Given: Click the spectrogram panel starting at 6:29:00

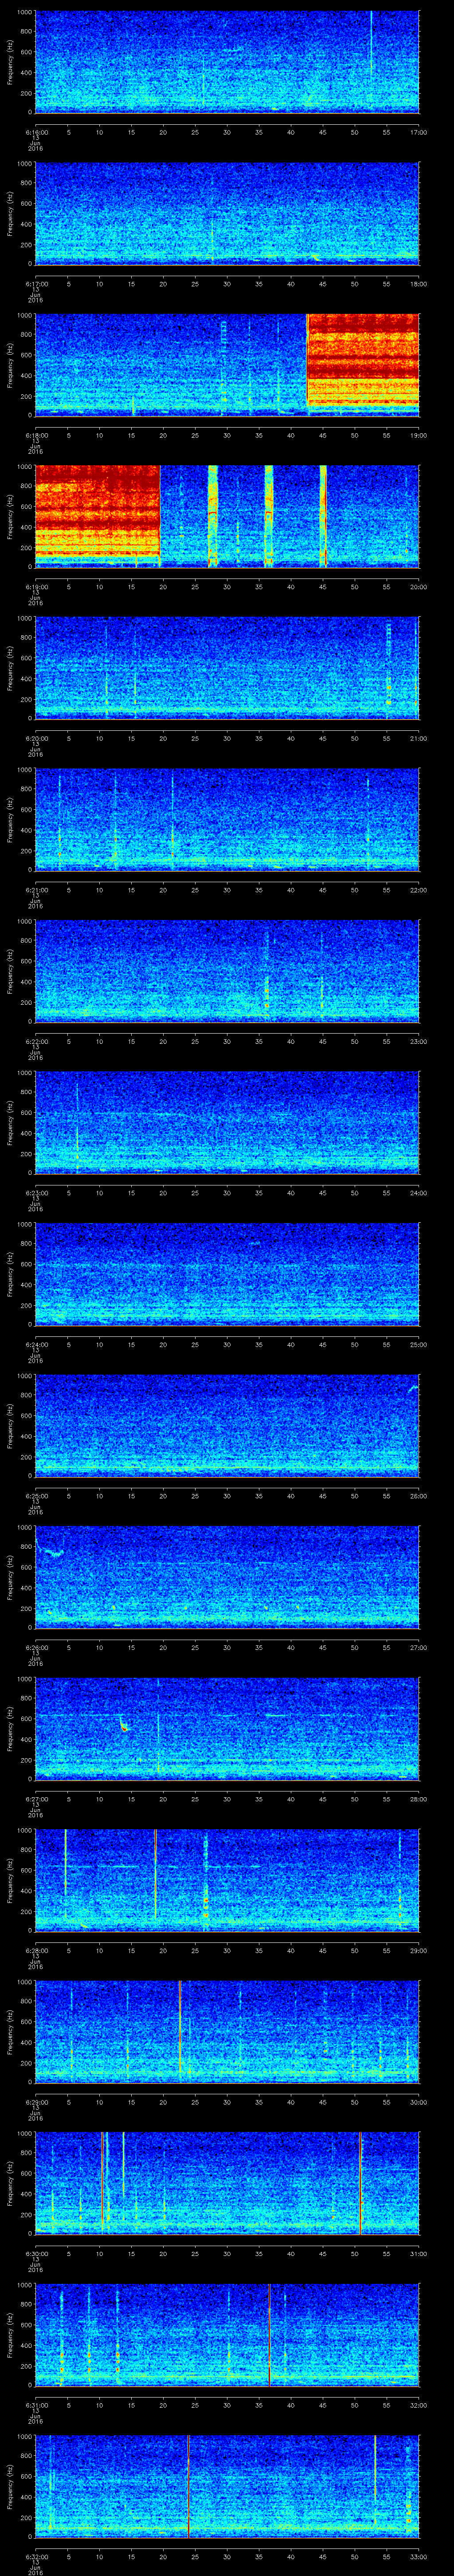Looking at the screenshot, I should pos(227,2032).
